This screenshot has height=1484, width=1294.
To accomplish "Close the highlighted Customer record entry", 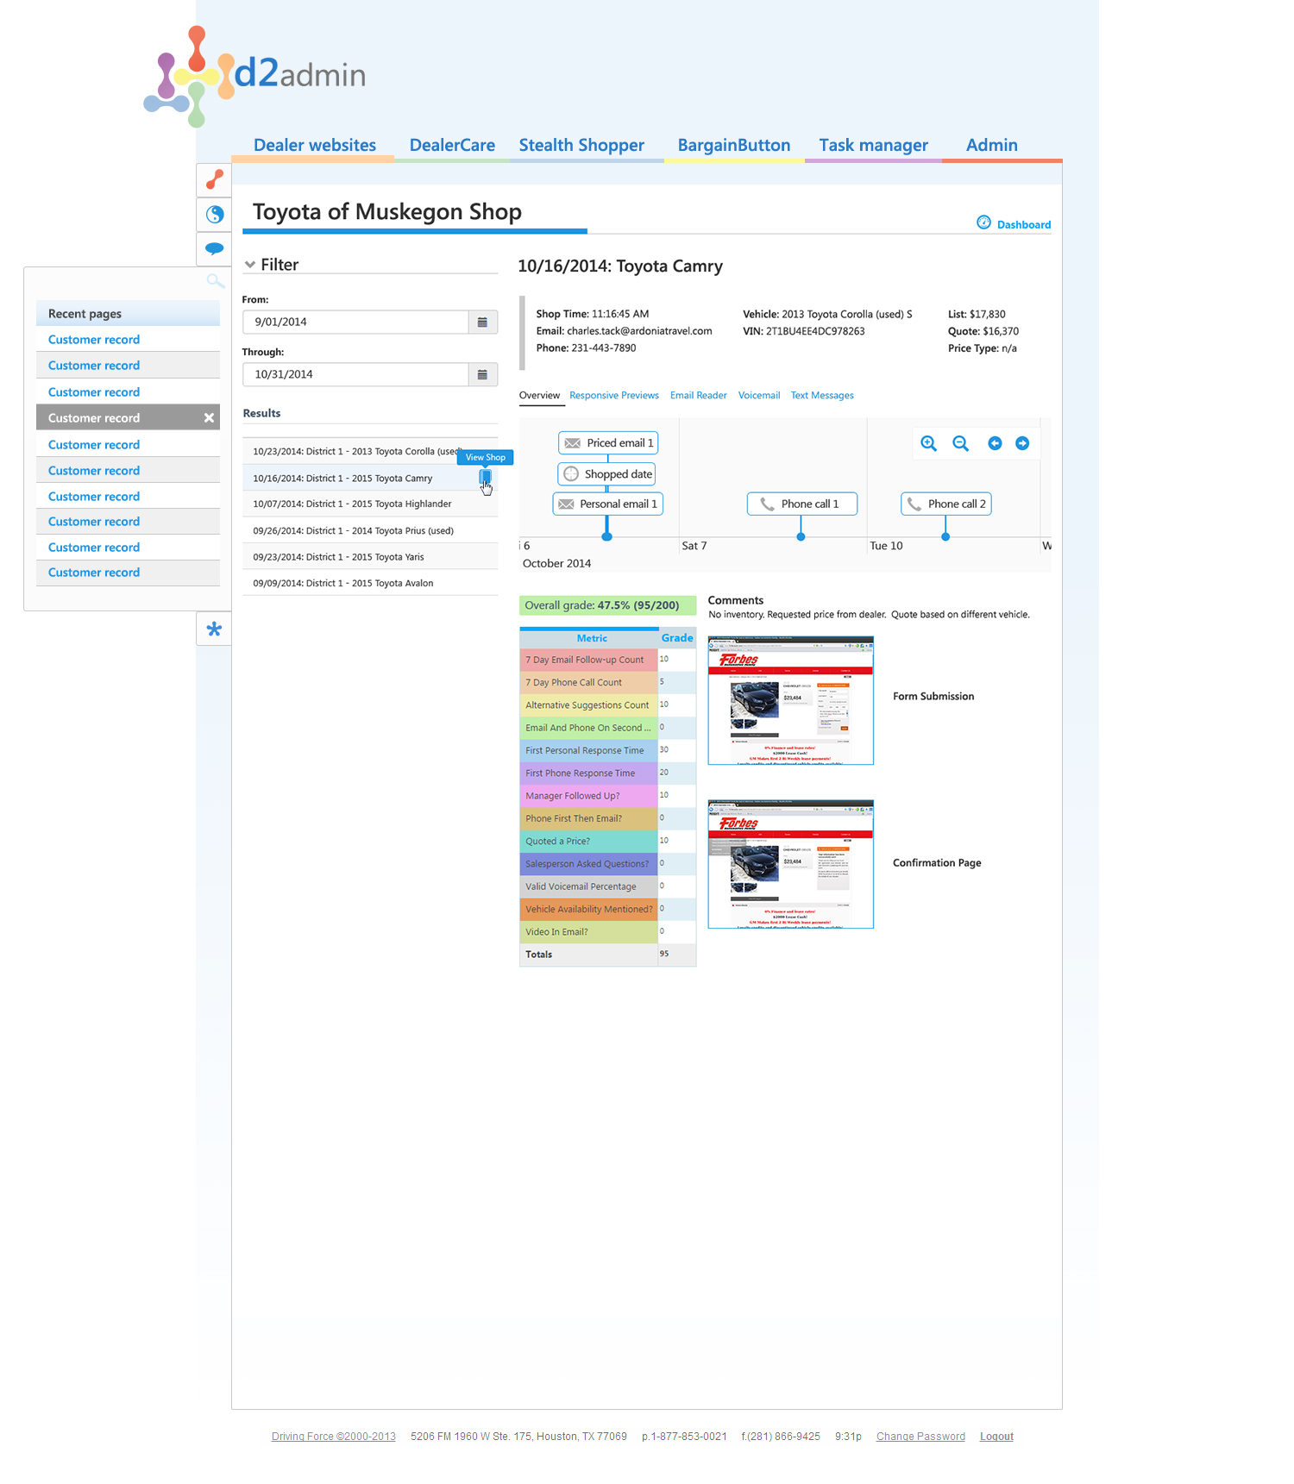I will [209, 418].
